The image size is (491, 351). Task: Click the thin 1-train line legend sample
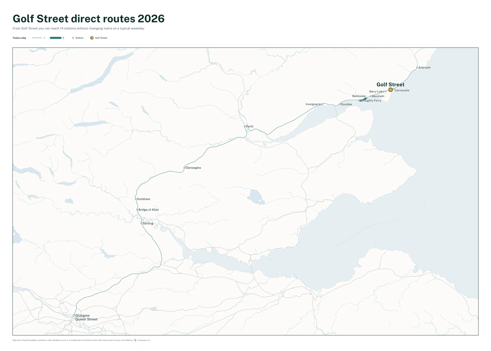point(37,38)
